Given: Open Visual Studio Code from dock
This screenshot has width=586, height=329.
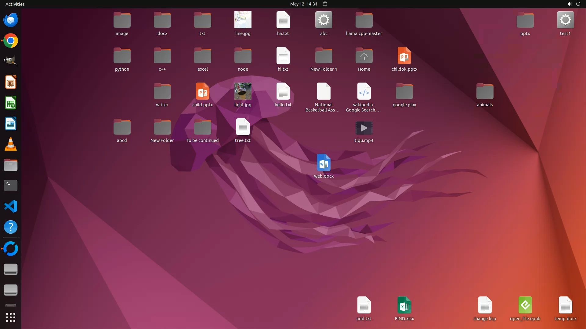Looking at the screenshot, I should [11, 207].
